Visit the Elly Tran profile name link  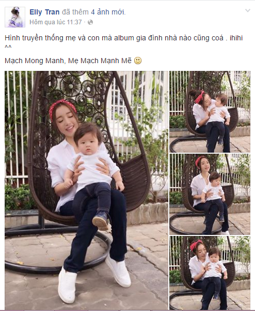coord(44,12)
